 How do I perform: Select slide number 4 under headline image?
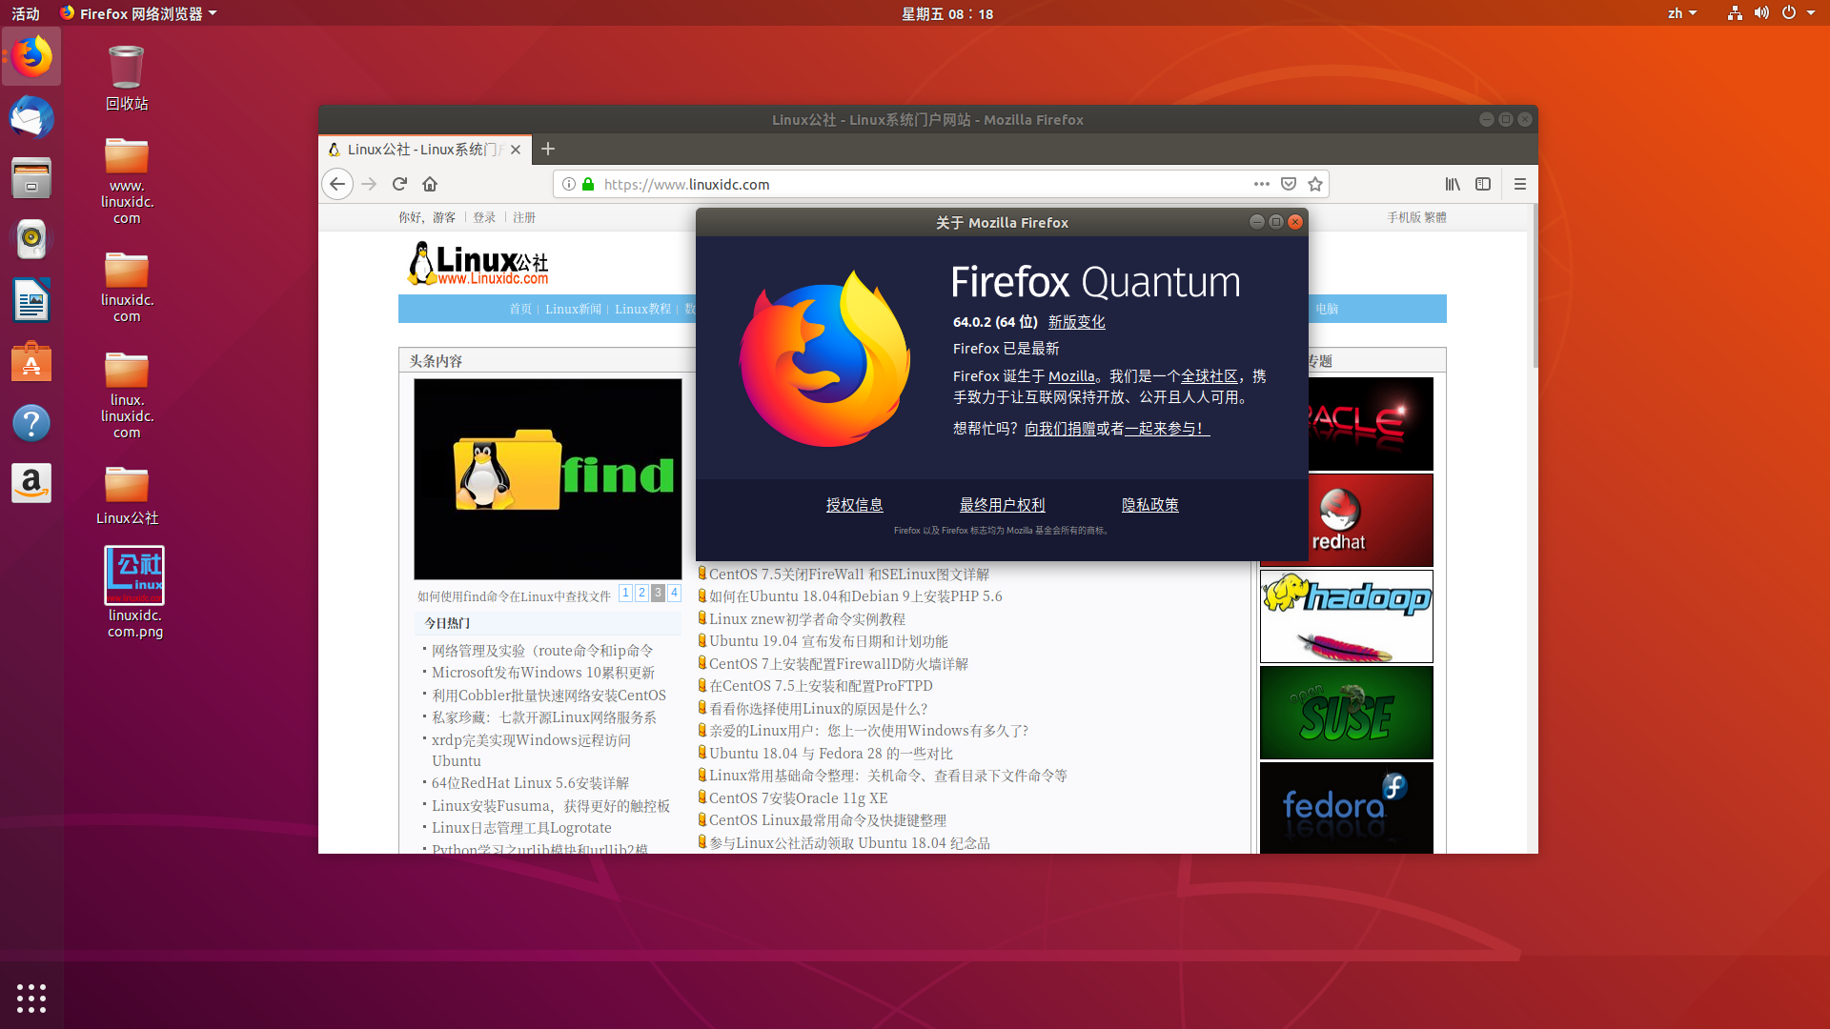(674, 593)
